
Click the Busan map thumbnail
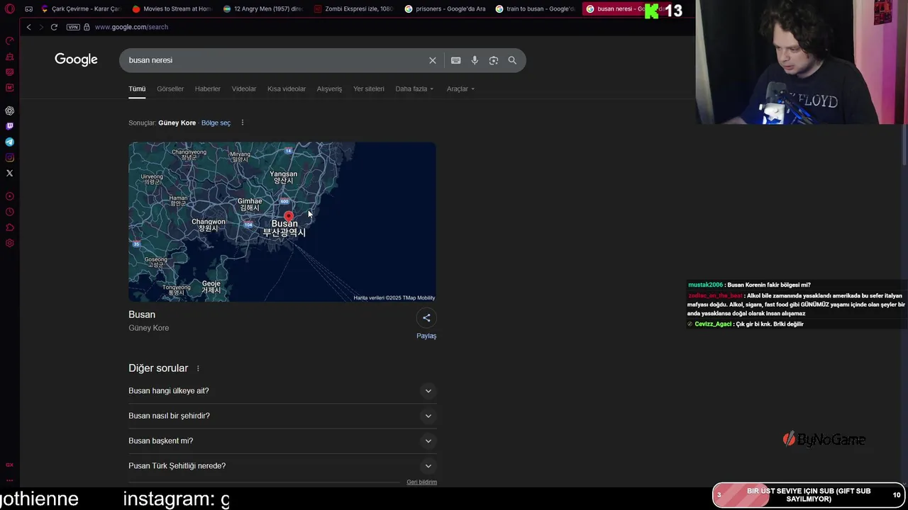pos(282,222)
